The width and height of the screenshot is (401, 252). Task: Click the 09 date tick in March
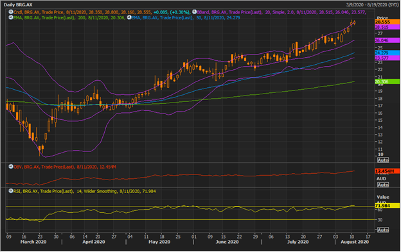pyautogui.click(x=9, y=237)
